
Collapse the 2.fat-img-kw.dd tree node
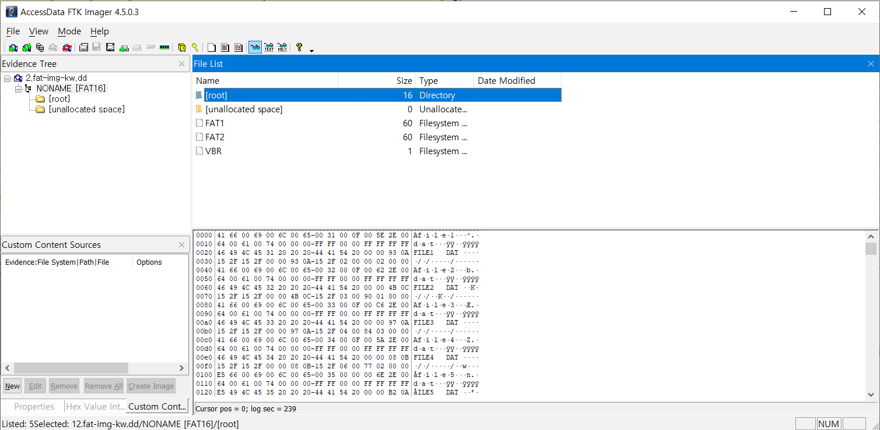[7, 78]
